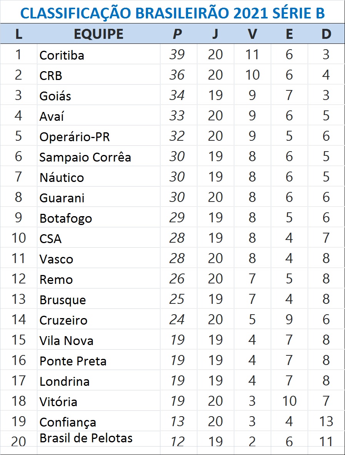The height and width of the screenshot is (455, 345).
Task: Click the Goiás row team name
Action: [x=55, y=96]
